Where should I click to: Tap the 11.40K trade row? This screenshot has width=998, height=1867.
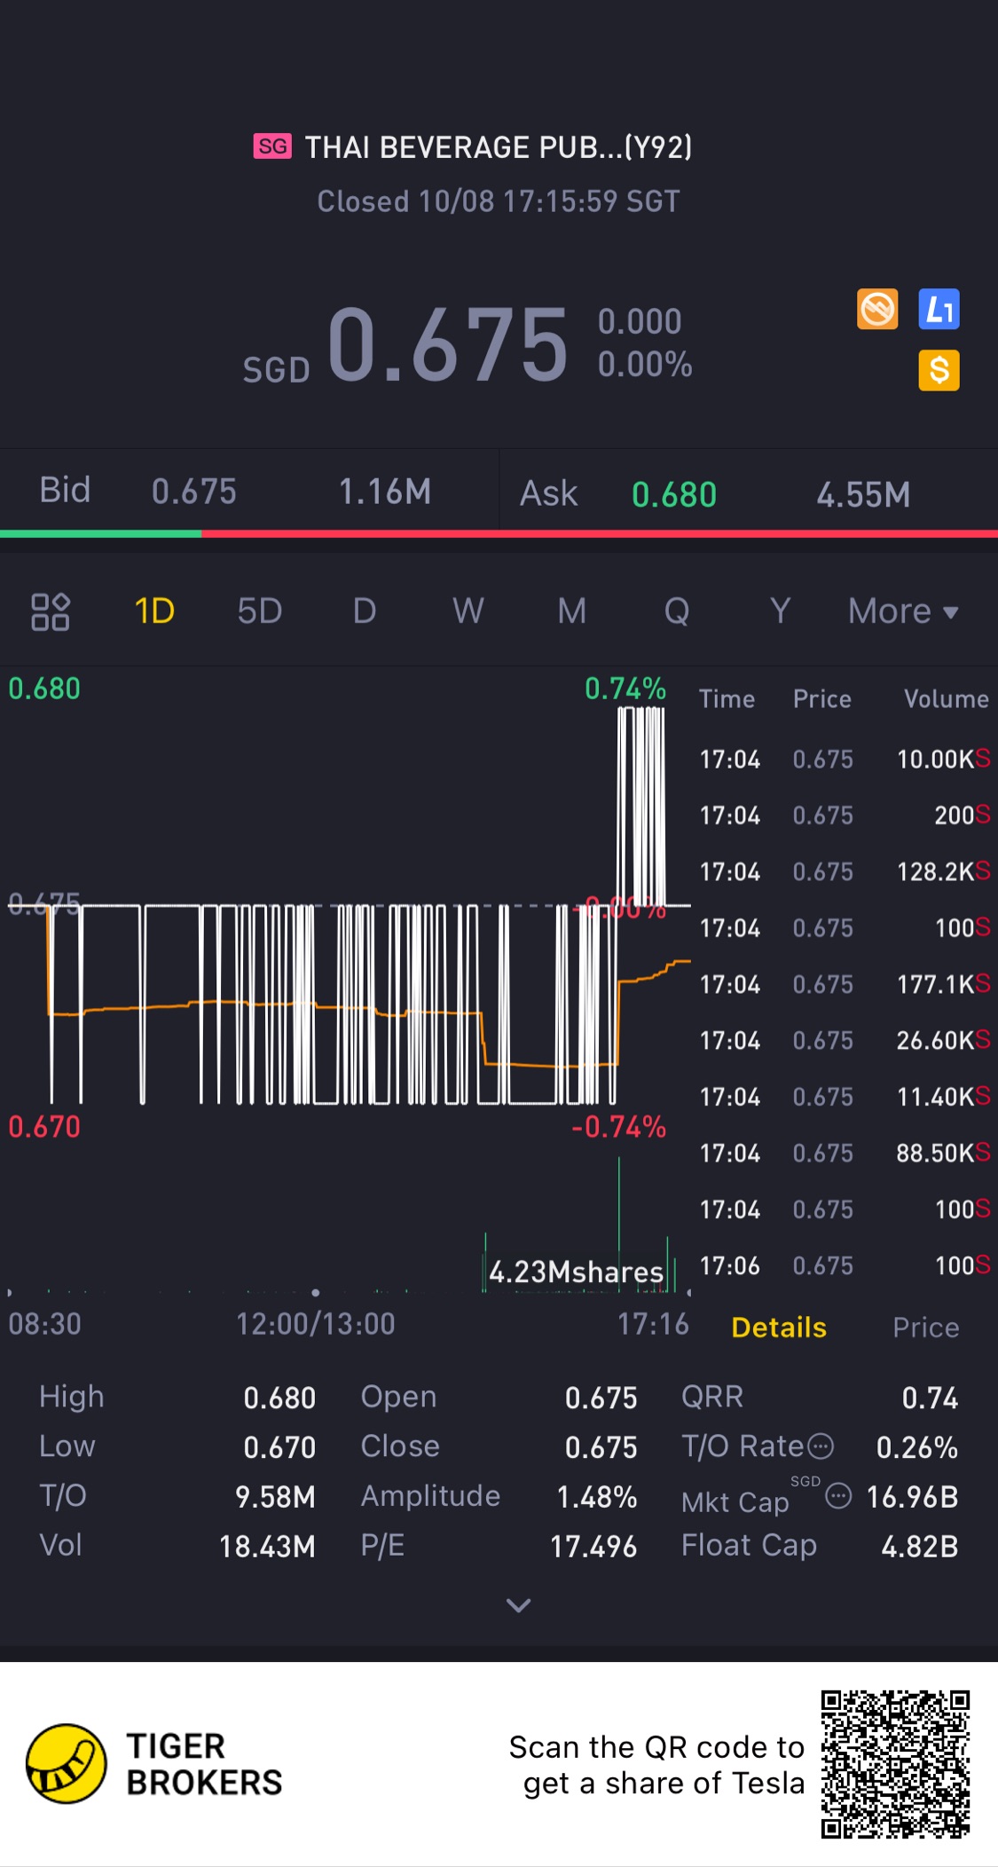(845, 1098)
